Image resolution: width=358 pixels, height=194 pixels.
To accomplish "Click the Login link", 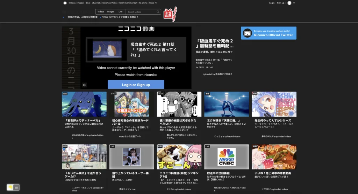I will pyautogui.click(x=272, y=3).
